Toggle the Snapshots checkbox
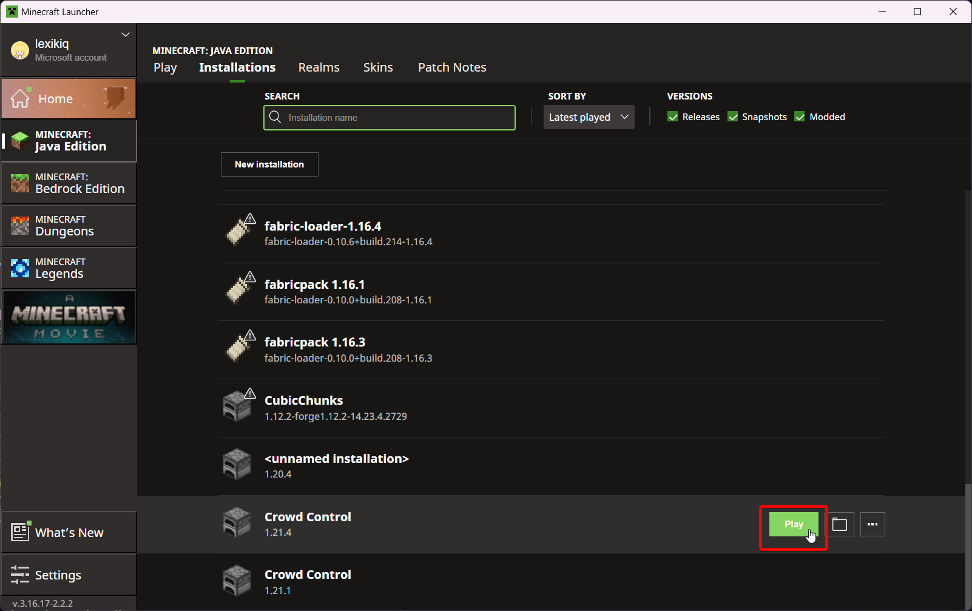Screen dimensions: 972x611 pos(733,117)
